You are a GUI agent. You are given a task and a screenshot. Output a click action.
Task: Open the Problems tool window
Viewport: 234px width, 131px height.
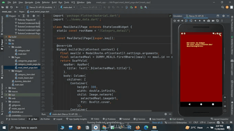109,119
